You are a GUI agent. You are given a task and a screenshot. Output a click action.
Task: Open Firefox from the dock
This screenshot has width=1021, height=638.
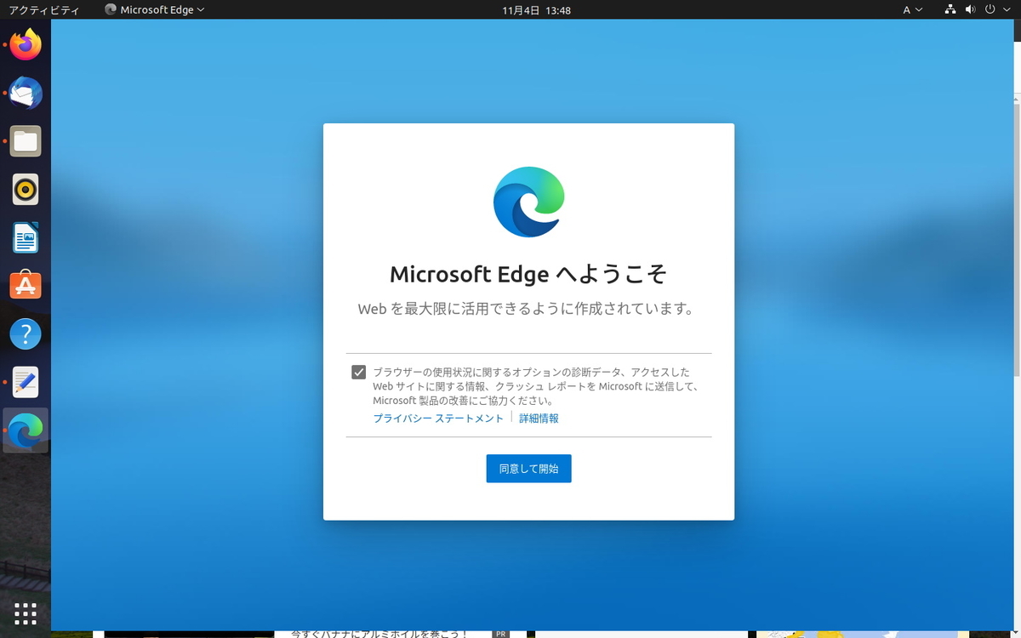click(26, 44)
